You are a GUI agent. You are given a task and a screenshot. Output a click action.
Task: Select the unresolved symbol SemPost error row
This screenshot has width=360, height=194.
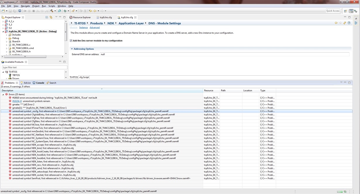coord(101,178)
